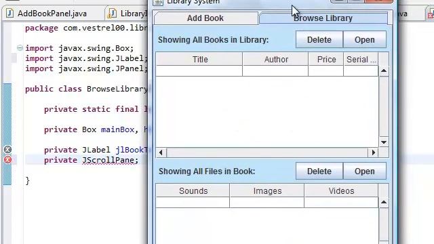
Task: Sort books table by Author column
Action: (276, 60)
